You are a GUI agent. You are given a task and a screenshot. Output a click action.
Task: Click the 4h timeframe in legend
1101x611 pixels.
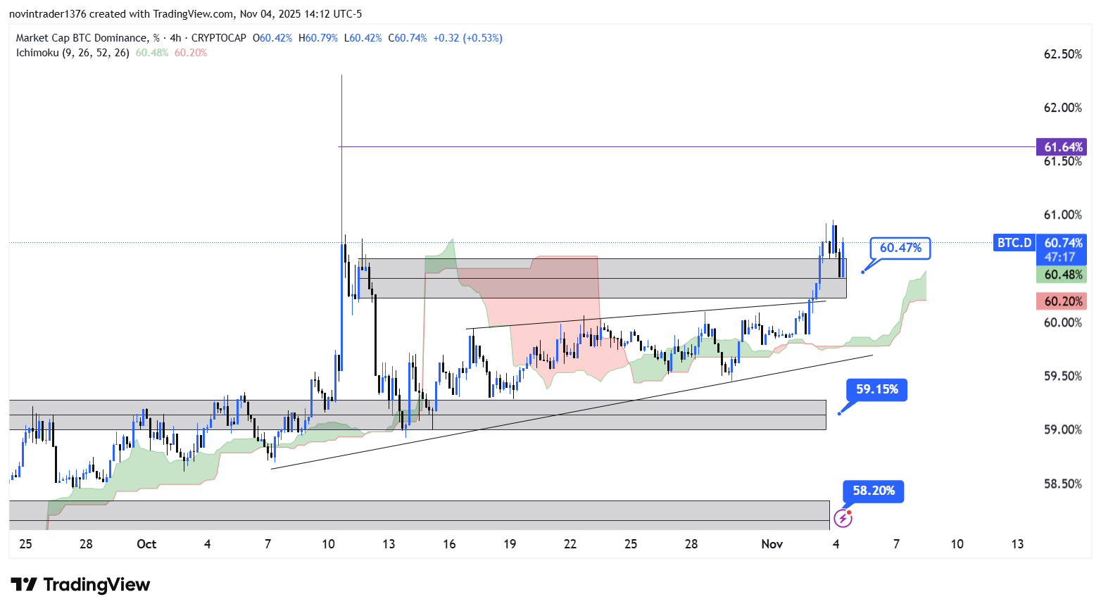(175, 38)
